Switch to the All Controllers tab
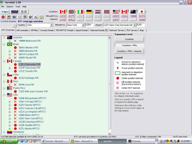 (x=23, y=30)
